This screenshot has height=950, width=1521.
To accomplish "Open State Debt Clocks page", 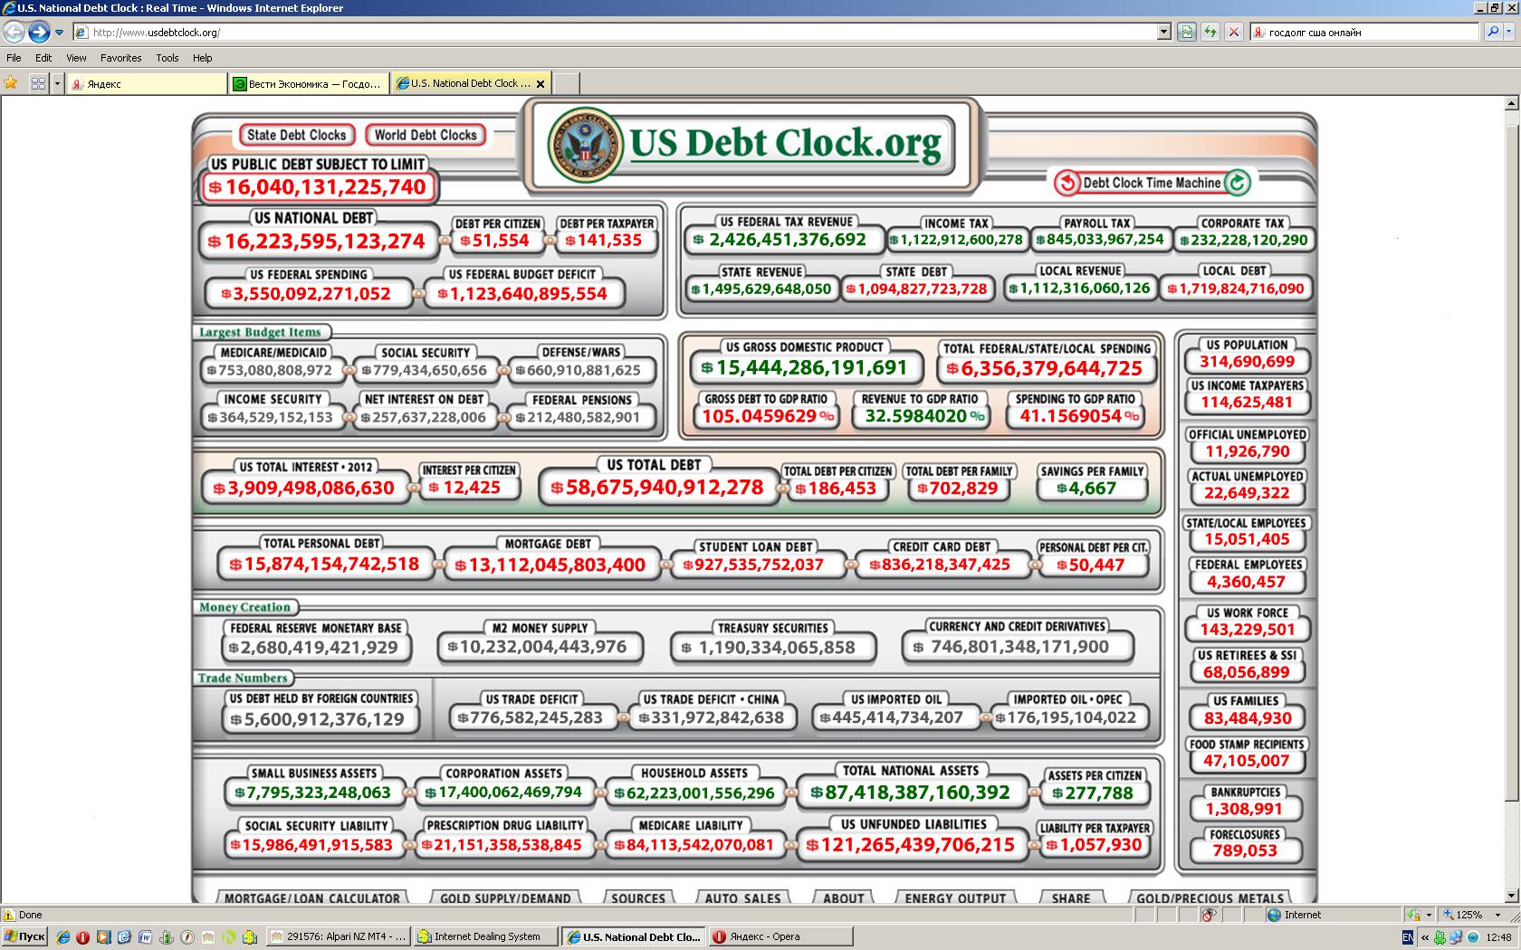I will pos(296,135).
